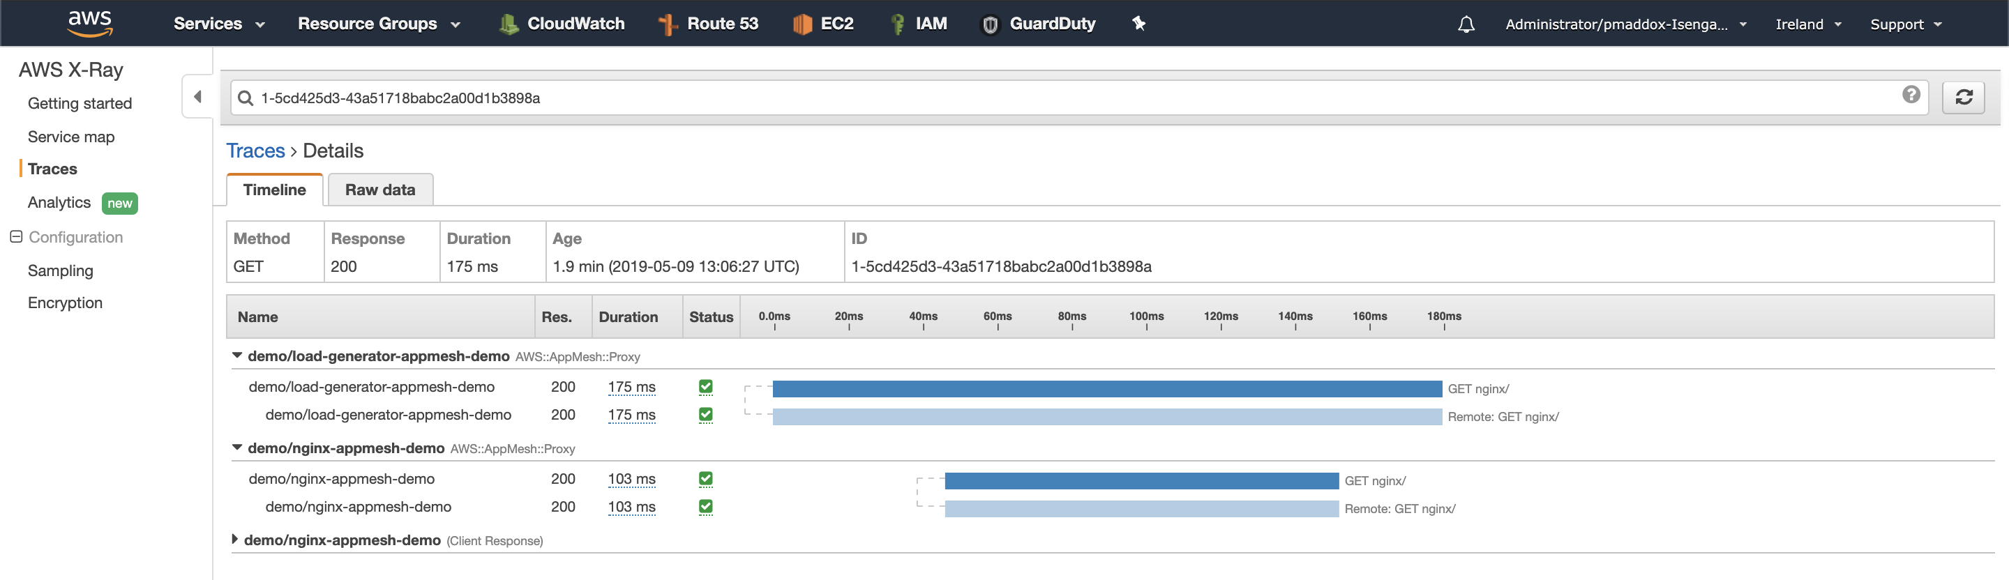Expand demo/nginx-appmesh-demo Client Response group
The image size is (2009, 580).
(x=235, y=540)
